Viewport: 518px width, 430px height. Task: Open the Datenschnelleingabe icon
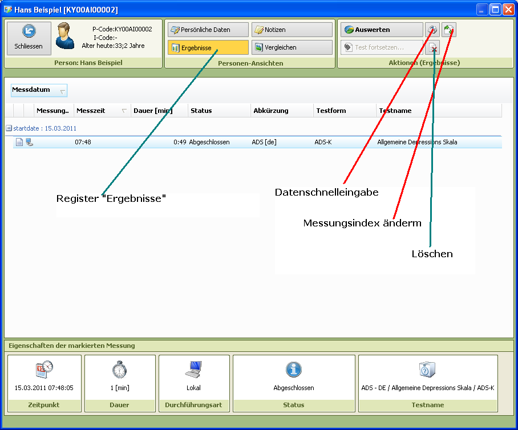tap(432, 30)
